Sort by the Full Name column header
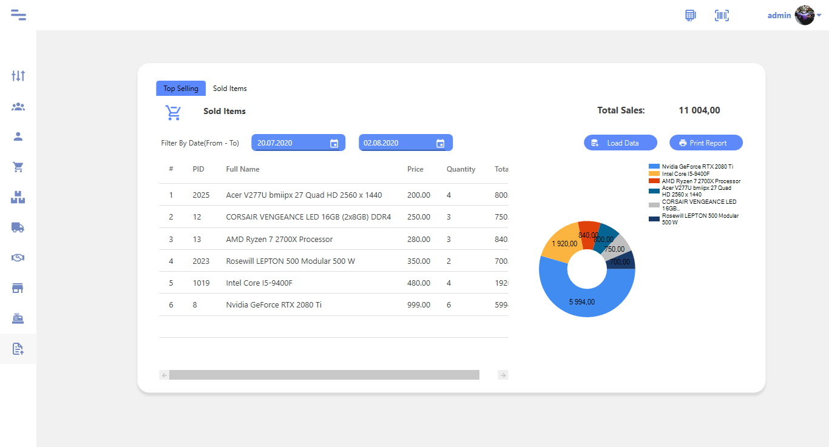This screenshot has width=829, height=447. tap(243, 169)
